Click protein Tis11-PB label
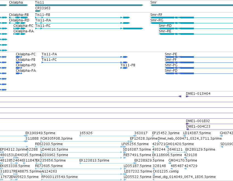The width and height of the screenshot is (233, 181). (x=128, y=65)
